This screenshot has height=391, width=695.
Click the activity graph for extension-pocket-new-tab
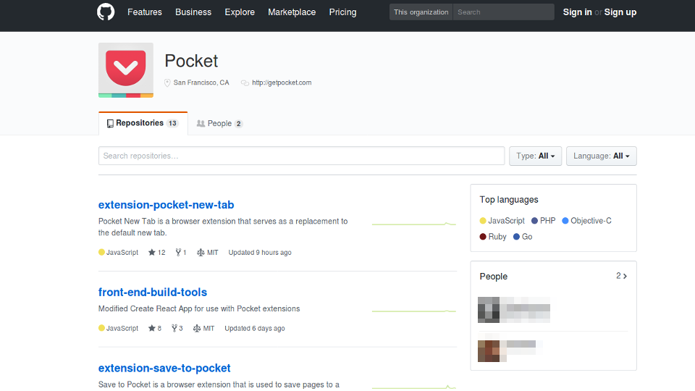coord(414,224)
